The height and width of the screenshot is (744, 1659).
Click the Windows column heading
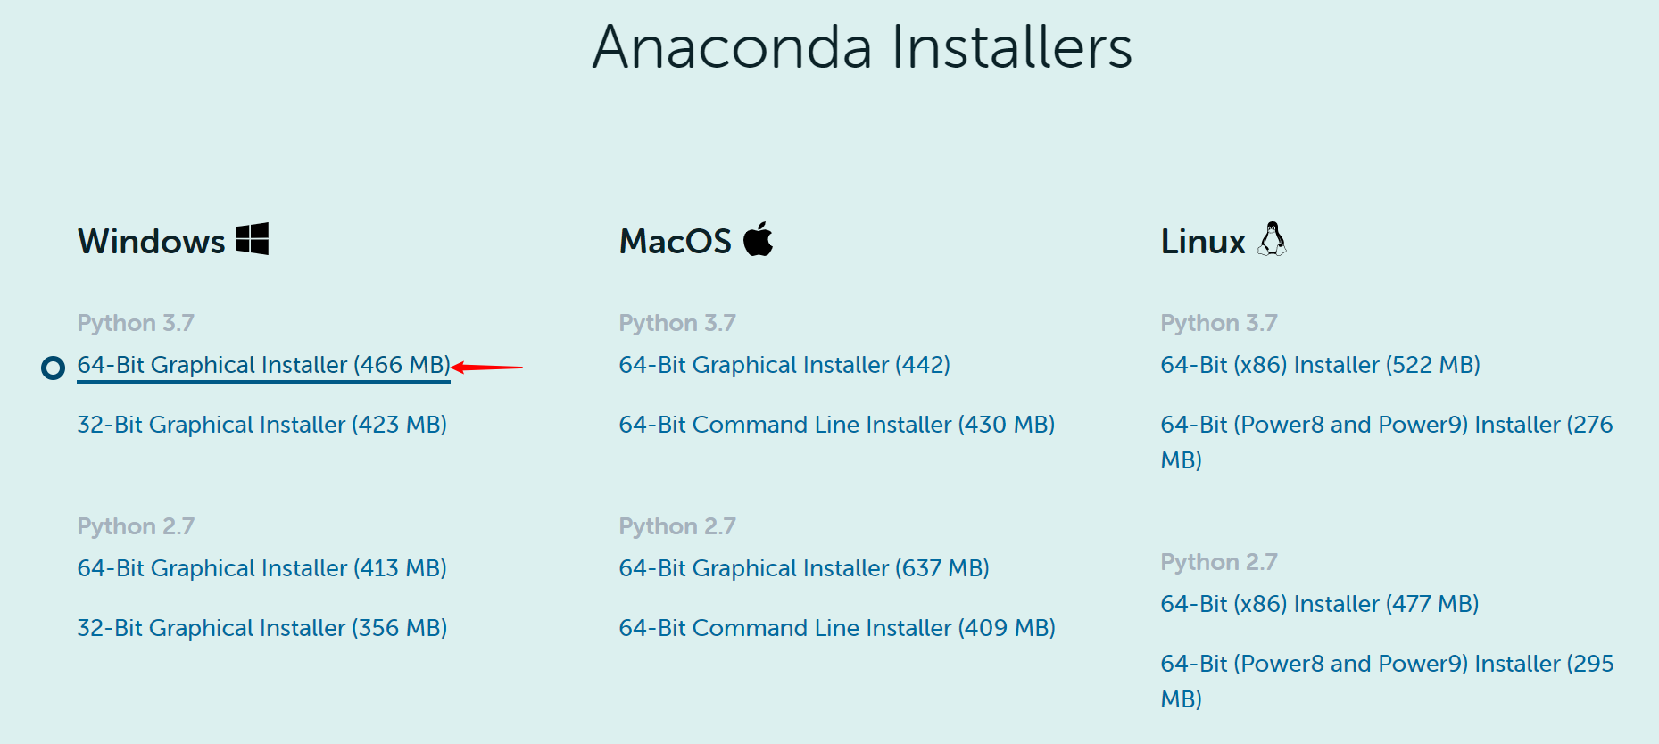tap(152, 242)
